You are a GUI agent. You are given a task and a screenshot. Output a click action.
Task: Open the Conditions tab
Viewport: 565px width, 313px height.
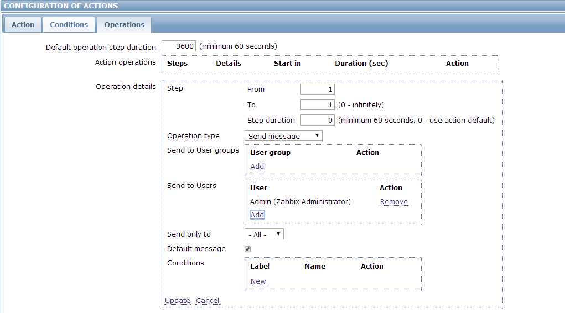(x=69, y=25)
